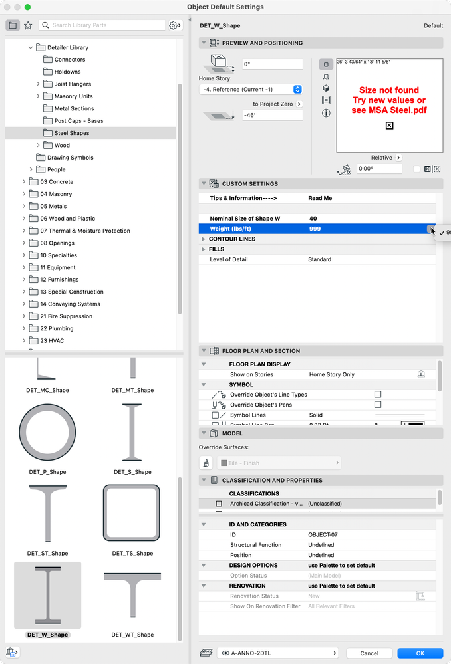Click rotation angle field 0.00°
This screenshot has width=451, height=664.
[x=379, y=169]
